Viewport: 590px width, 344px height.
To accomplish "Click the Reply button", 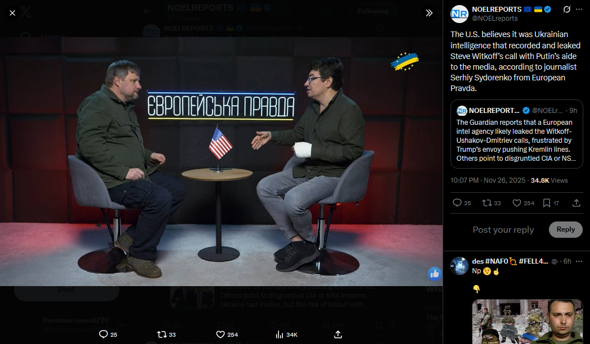I will click(x=566, y=229).
